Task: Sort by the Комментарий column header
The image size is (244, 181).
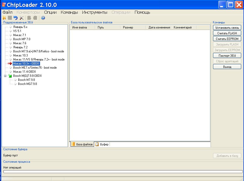Action: (184, 27)
